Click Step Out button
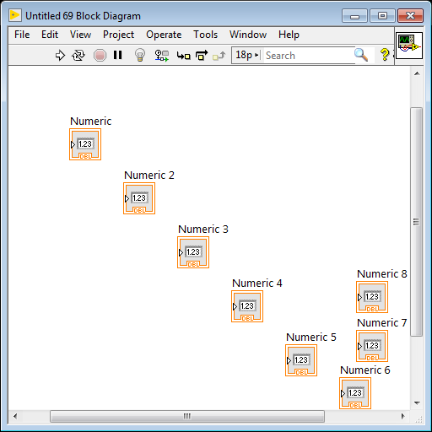The width and height of the screenshot is (432, 432). point(219,56)
